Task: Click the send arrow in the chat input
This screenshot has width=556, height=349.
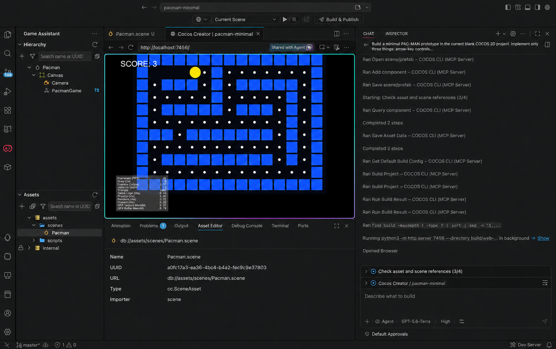Action: click(x=544, y=321)
